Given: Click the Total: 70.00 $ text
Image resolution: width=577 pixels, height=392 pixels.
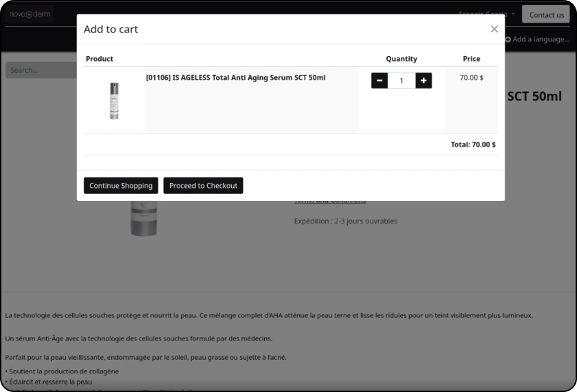Looking at the screenshot, I should pyautogui.click(x=473, y=145).
